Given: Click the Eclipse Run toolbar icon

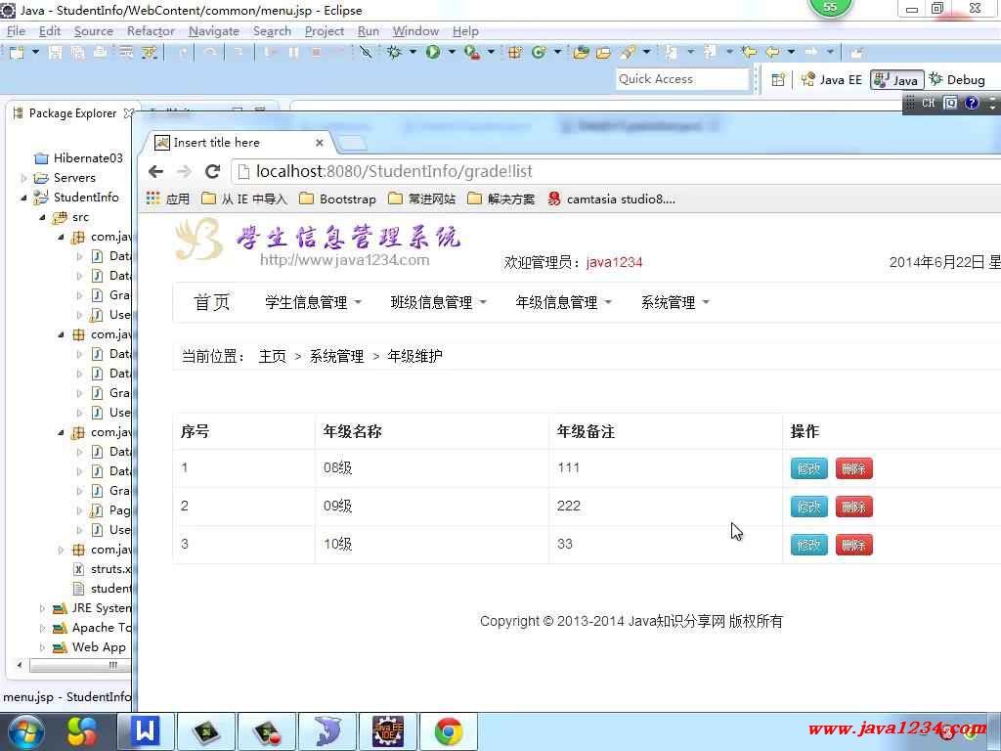Looking at the screenshot, I should (432, 52).
